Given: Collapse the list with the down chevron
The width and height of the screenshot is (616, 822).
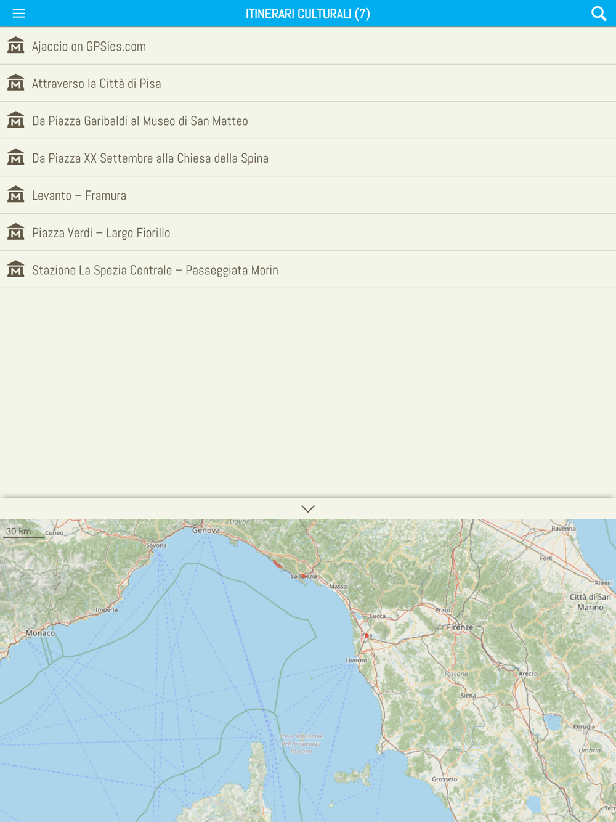Looking at the screenshot, I should click(308, 509).
